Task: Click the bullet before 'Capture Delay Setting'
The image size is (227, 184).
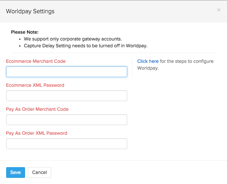Action: 20,46
